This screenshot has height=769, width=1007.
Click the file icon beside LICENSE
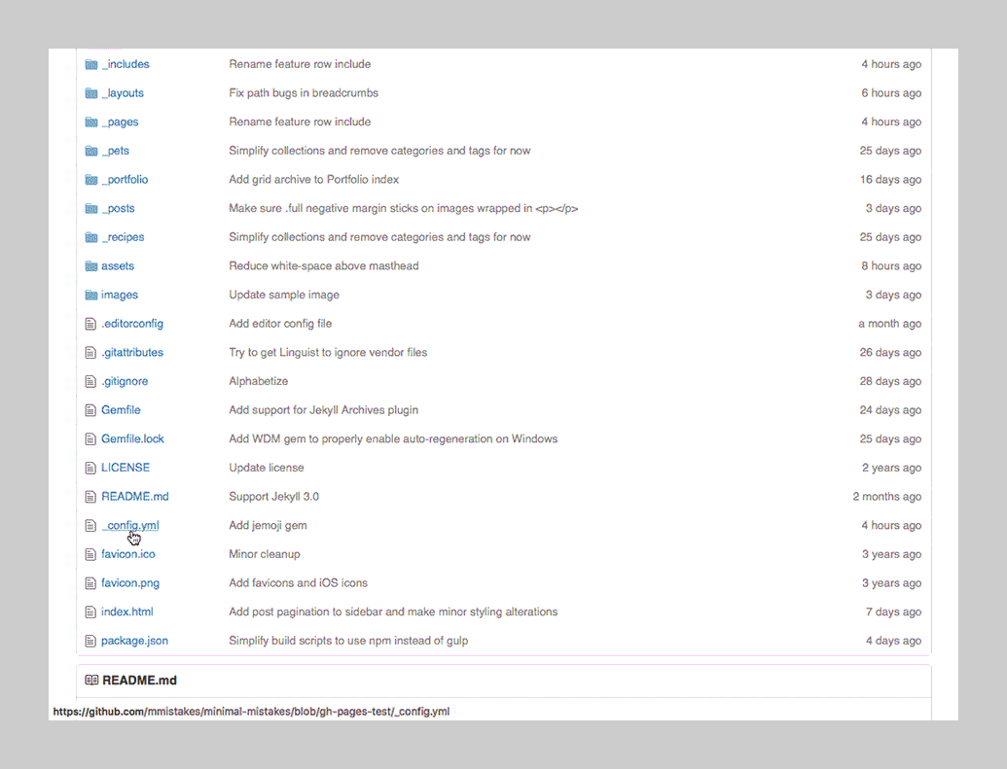point(91,467)
